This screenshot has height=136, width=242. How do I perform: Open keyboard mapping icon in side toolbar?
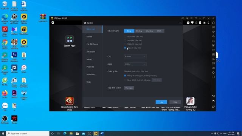[x=213, y=27]
